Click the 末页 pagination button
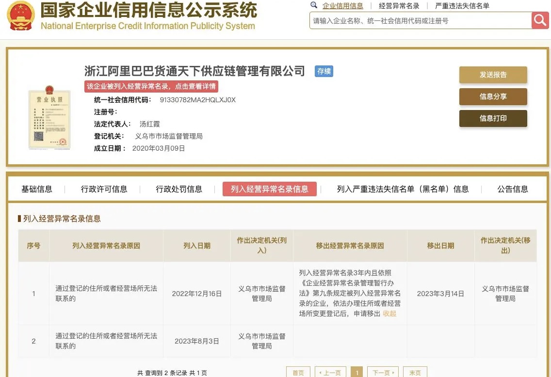Screen dimensions: 551x377 (415, 373)
